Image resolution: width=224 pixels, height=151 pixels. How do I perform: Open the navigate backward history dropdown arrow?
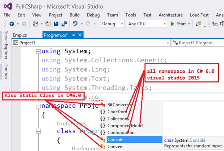[x=18, y=24]
